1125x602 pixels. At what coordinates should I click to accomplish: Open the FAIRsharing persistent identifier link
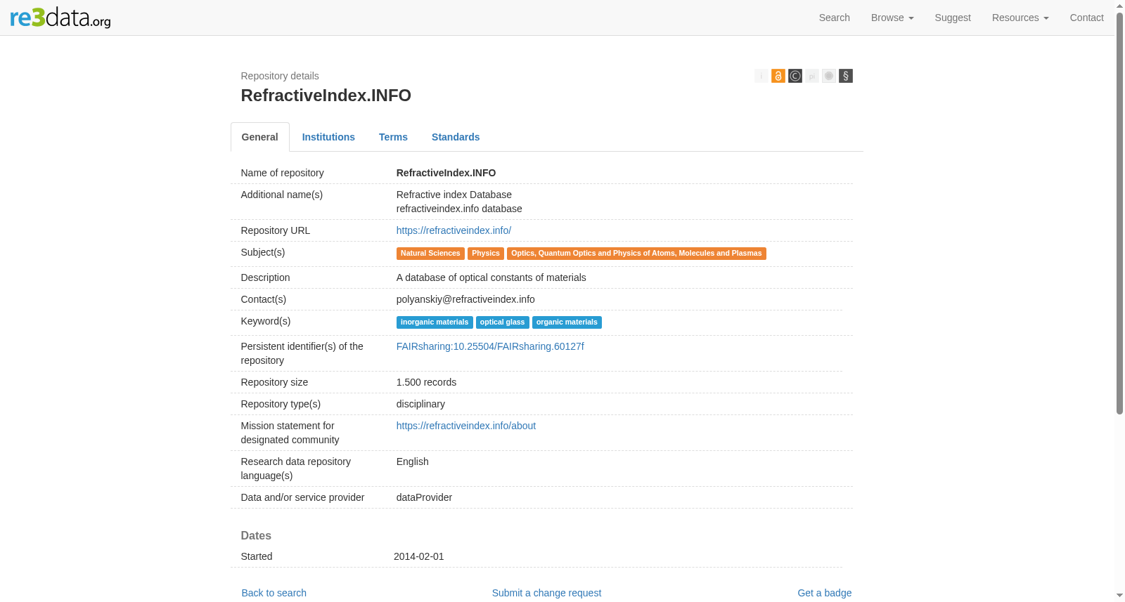(490, 346)
